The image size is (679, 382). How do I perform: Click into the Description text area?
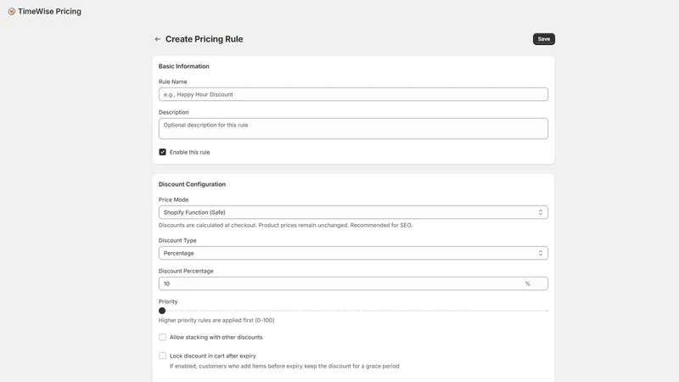click(x=353, y=129)
